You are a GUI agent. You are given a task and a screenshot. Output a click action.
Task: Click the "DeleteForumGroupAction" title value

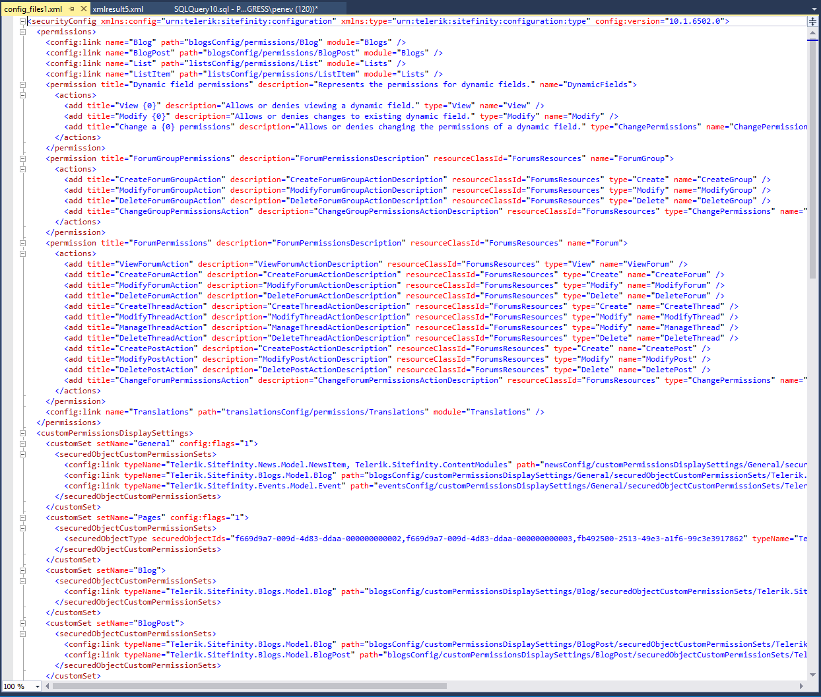[x=170, y=201]
